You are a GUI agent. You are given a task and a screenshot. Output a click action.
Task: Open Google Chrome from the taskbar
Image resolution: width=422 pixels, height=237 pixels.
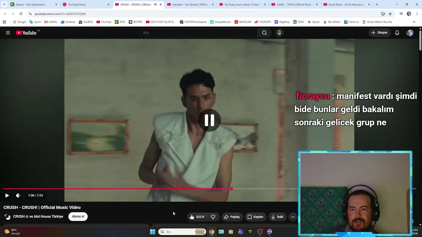click(212, 232)
